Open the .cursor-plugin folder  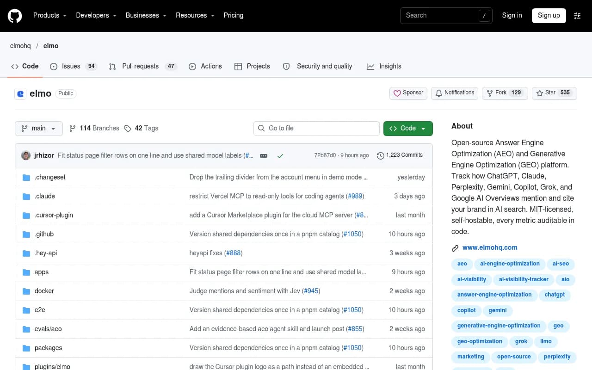click(54, 215)
